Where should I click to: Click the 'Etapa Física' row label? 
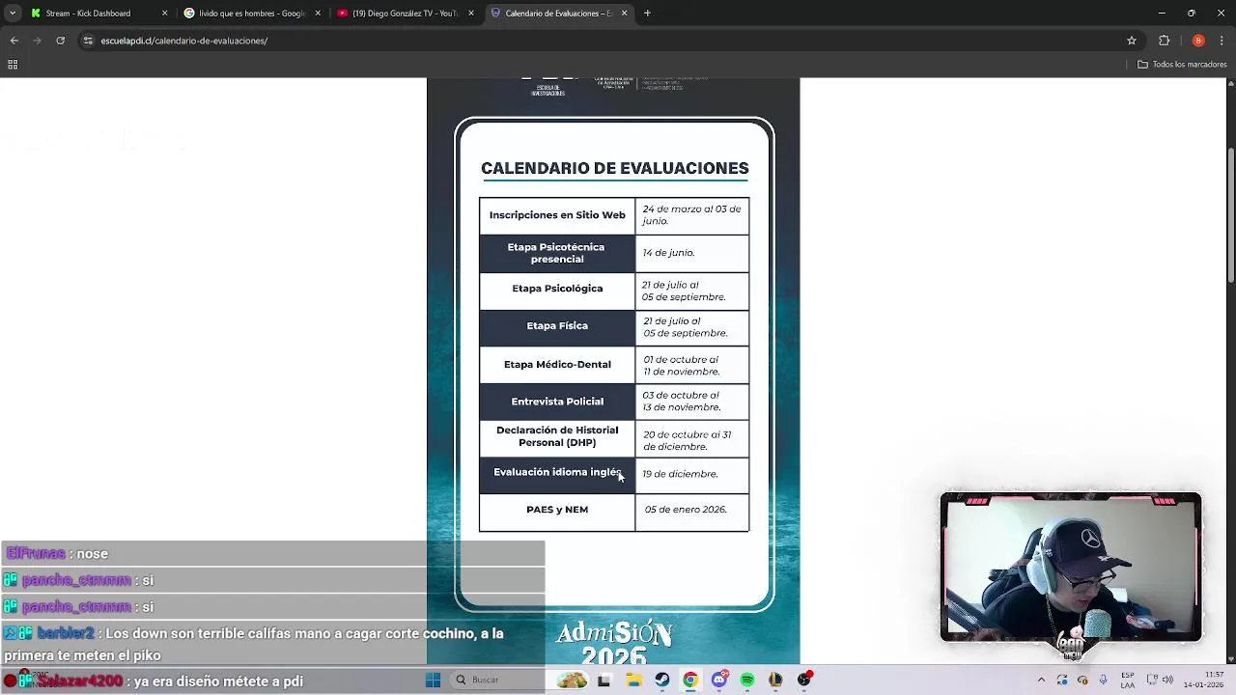pos(557,326)
